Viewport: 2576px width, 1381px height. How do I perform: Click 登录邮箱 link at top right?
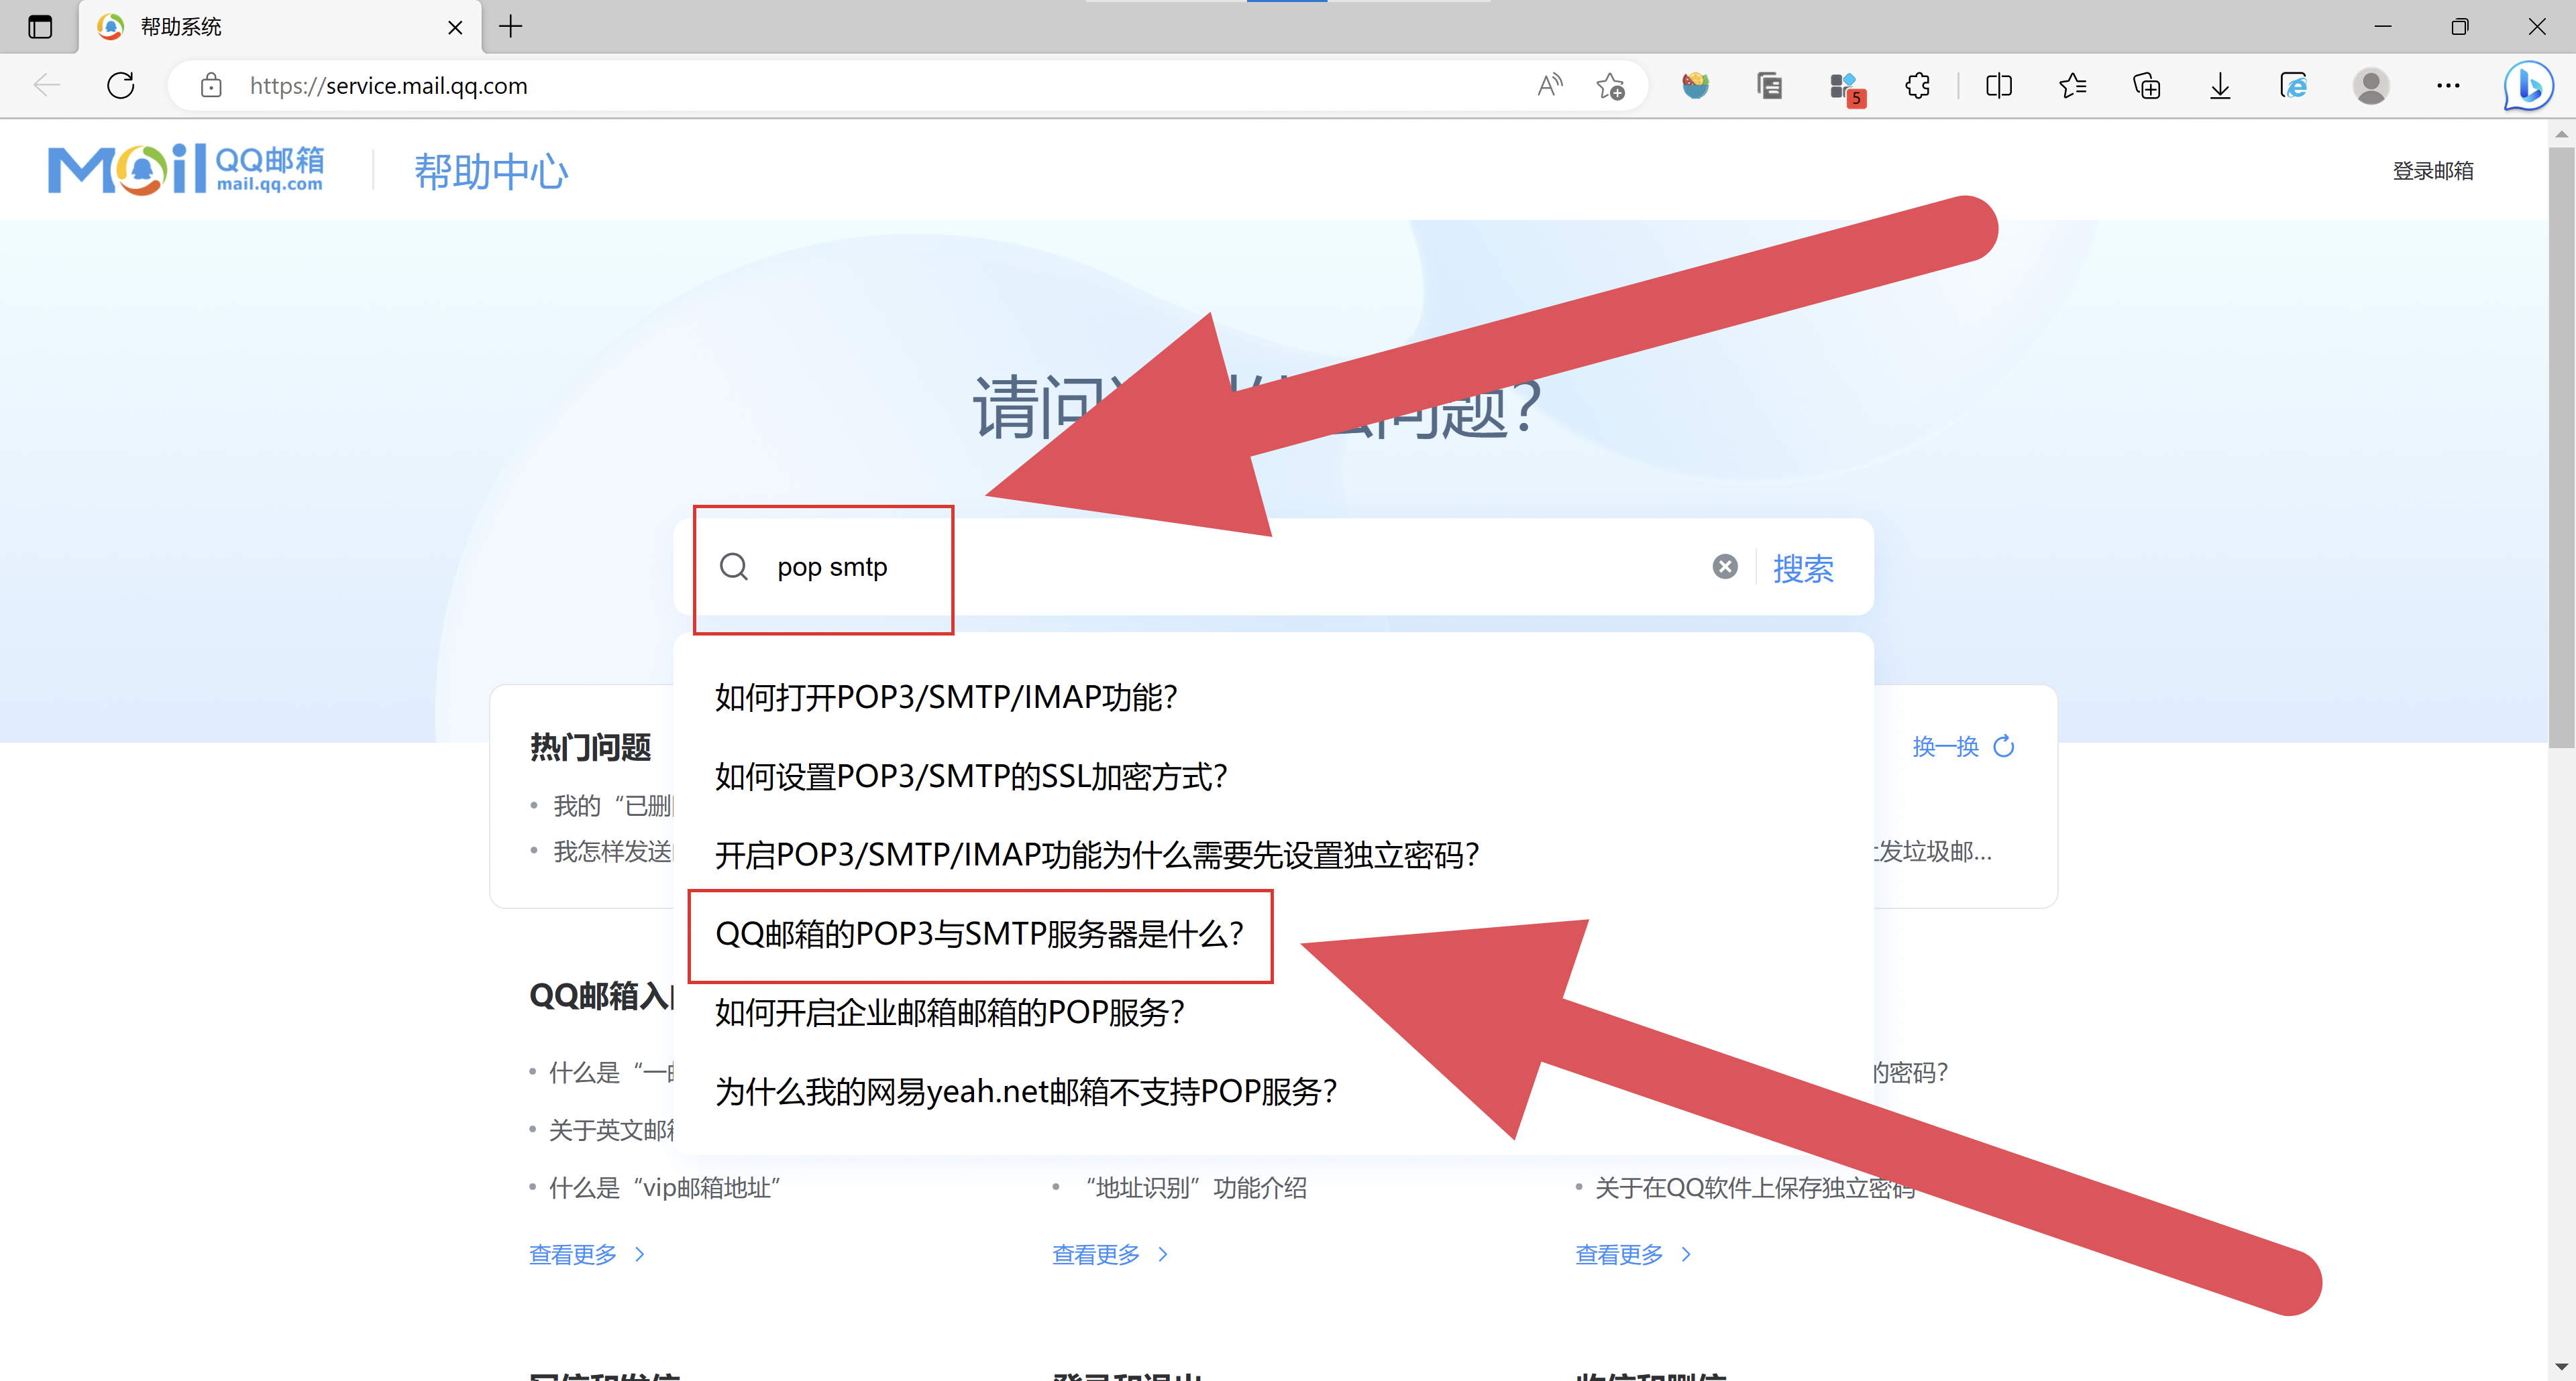[2432, 171]
